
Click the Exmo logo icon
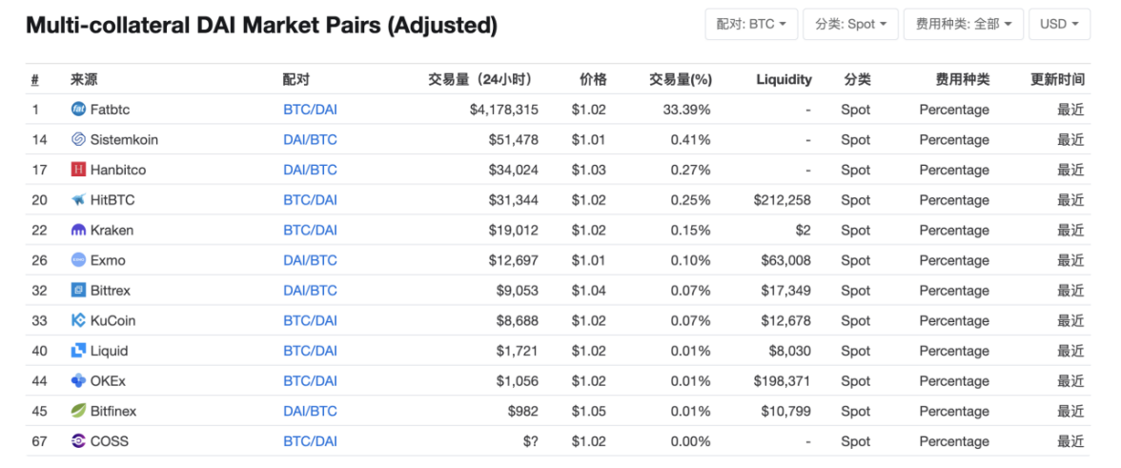point(78,260)
